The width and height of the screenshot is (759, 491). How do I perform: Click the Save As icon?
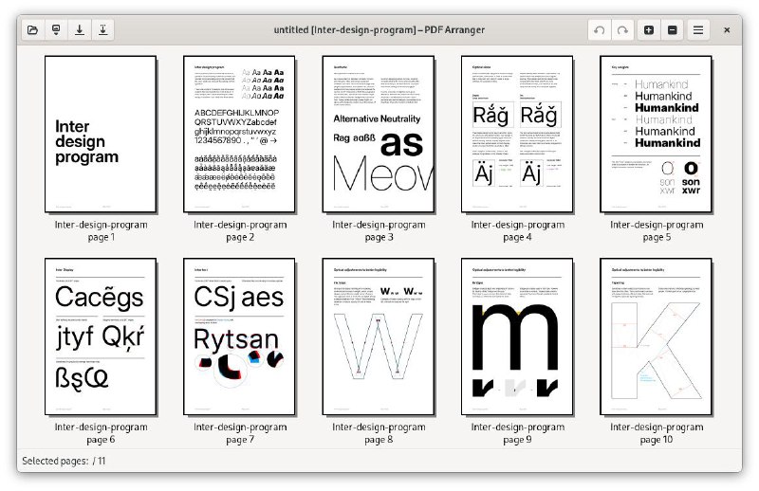click(x=103, y=30)
